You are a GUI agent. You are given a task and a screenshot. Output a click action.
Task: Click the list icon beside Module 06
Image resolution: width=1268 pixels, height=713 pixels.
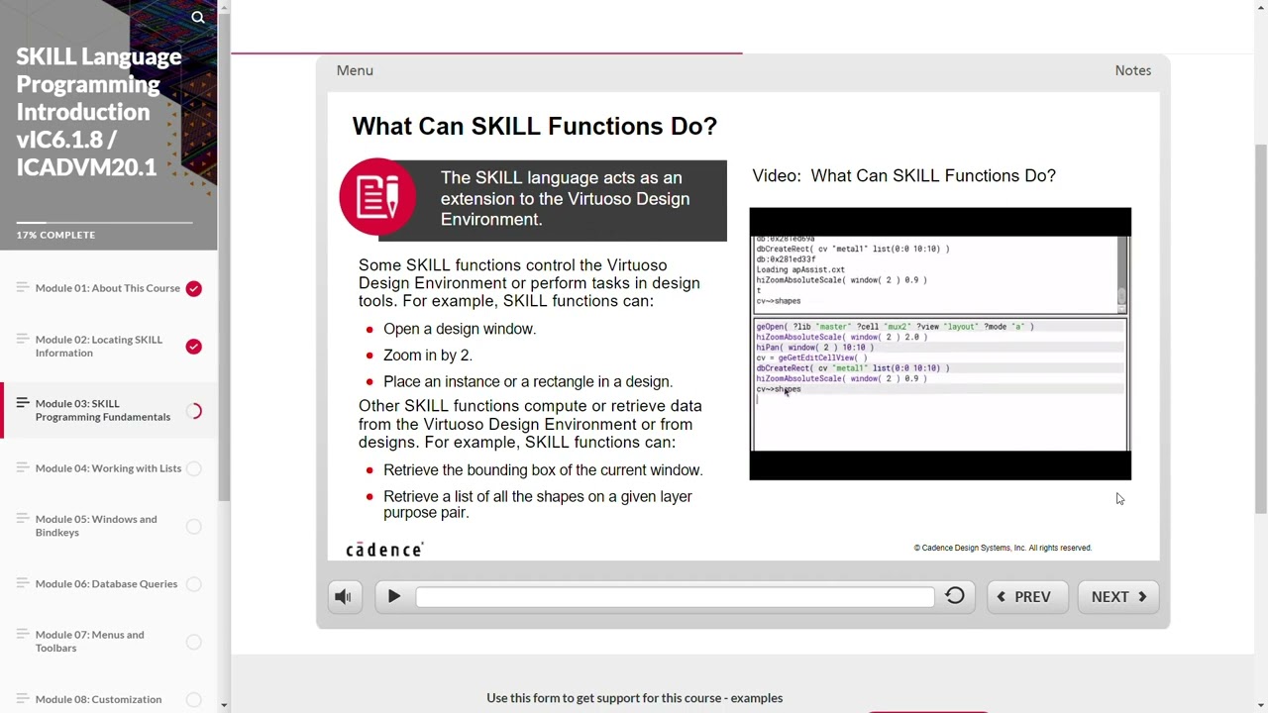click(x=22, y=583)
